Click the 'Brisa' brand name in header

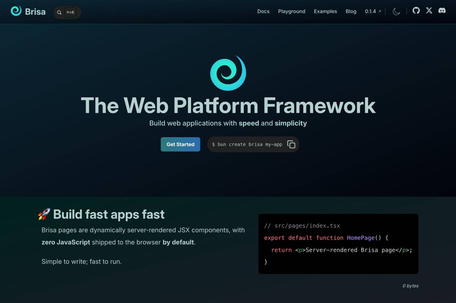[x=35, y=12]
